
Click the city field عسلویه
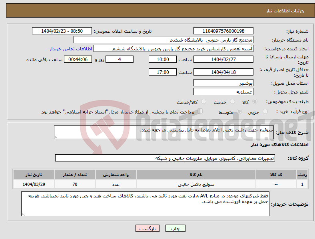(223, 92)
